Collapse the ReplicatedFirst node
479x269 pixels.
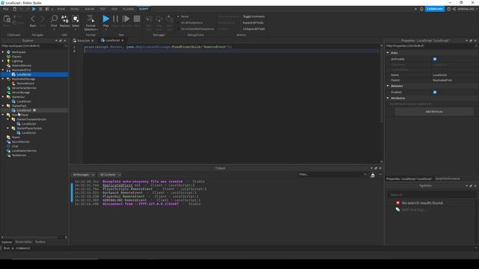[x=3, y=69]
